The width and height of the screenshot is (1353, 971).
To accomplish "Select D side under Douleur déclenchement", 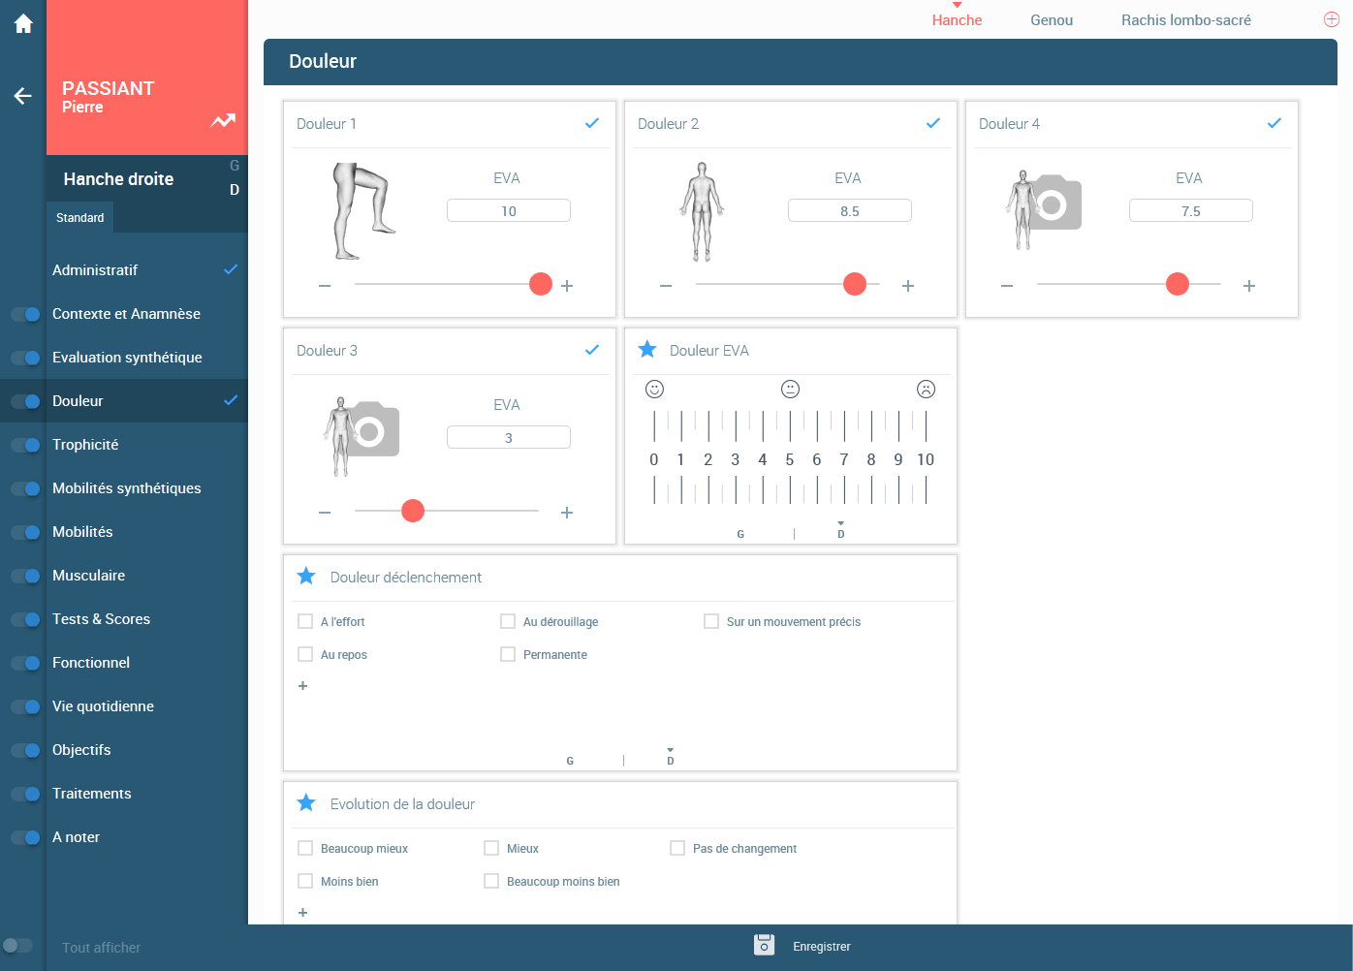I will (x=670, y=759).
